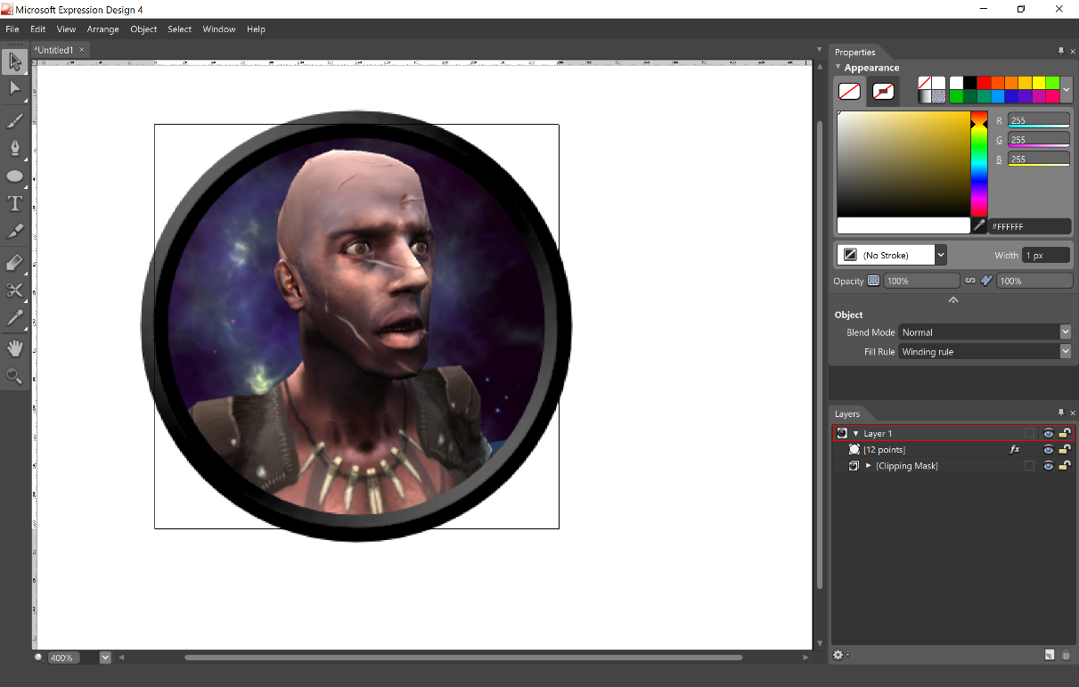
Task: Collapse the advanced appearance chevron
Action: click(x=953, y=300)
